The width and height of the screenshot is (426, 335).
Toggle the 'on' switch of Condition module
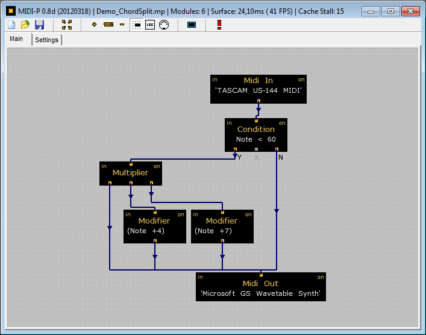(x=282, y=123)
